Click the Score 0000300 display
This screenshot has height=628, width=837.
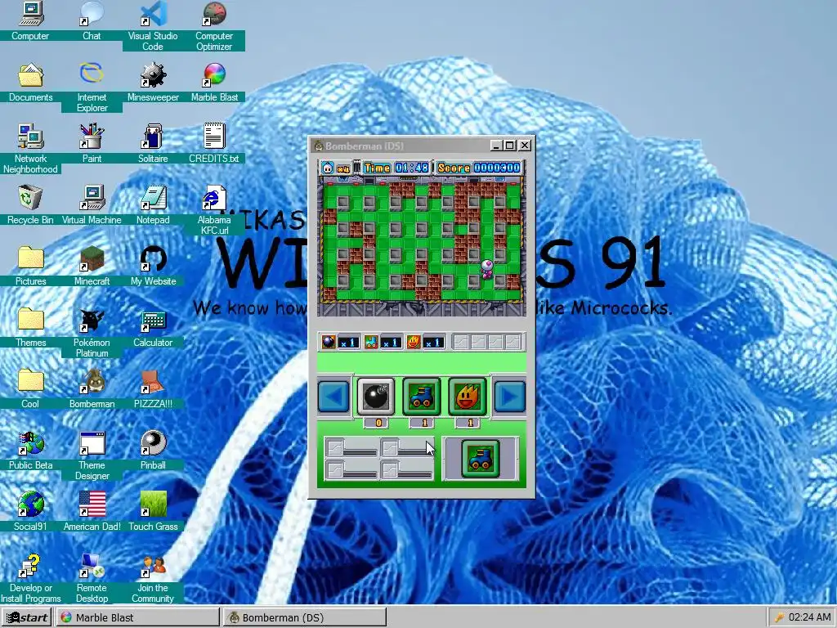pyautogui.click(x=479, y=168)
